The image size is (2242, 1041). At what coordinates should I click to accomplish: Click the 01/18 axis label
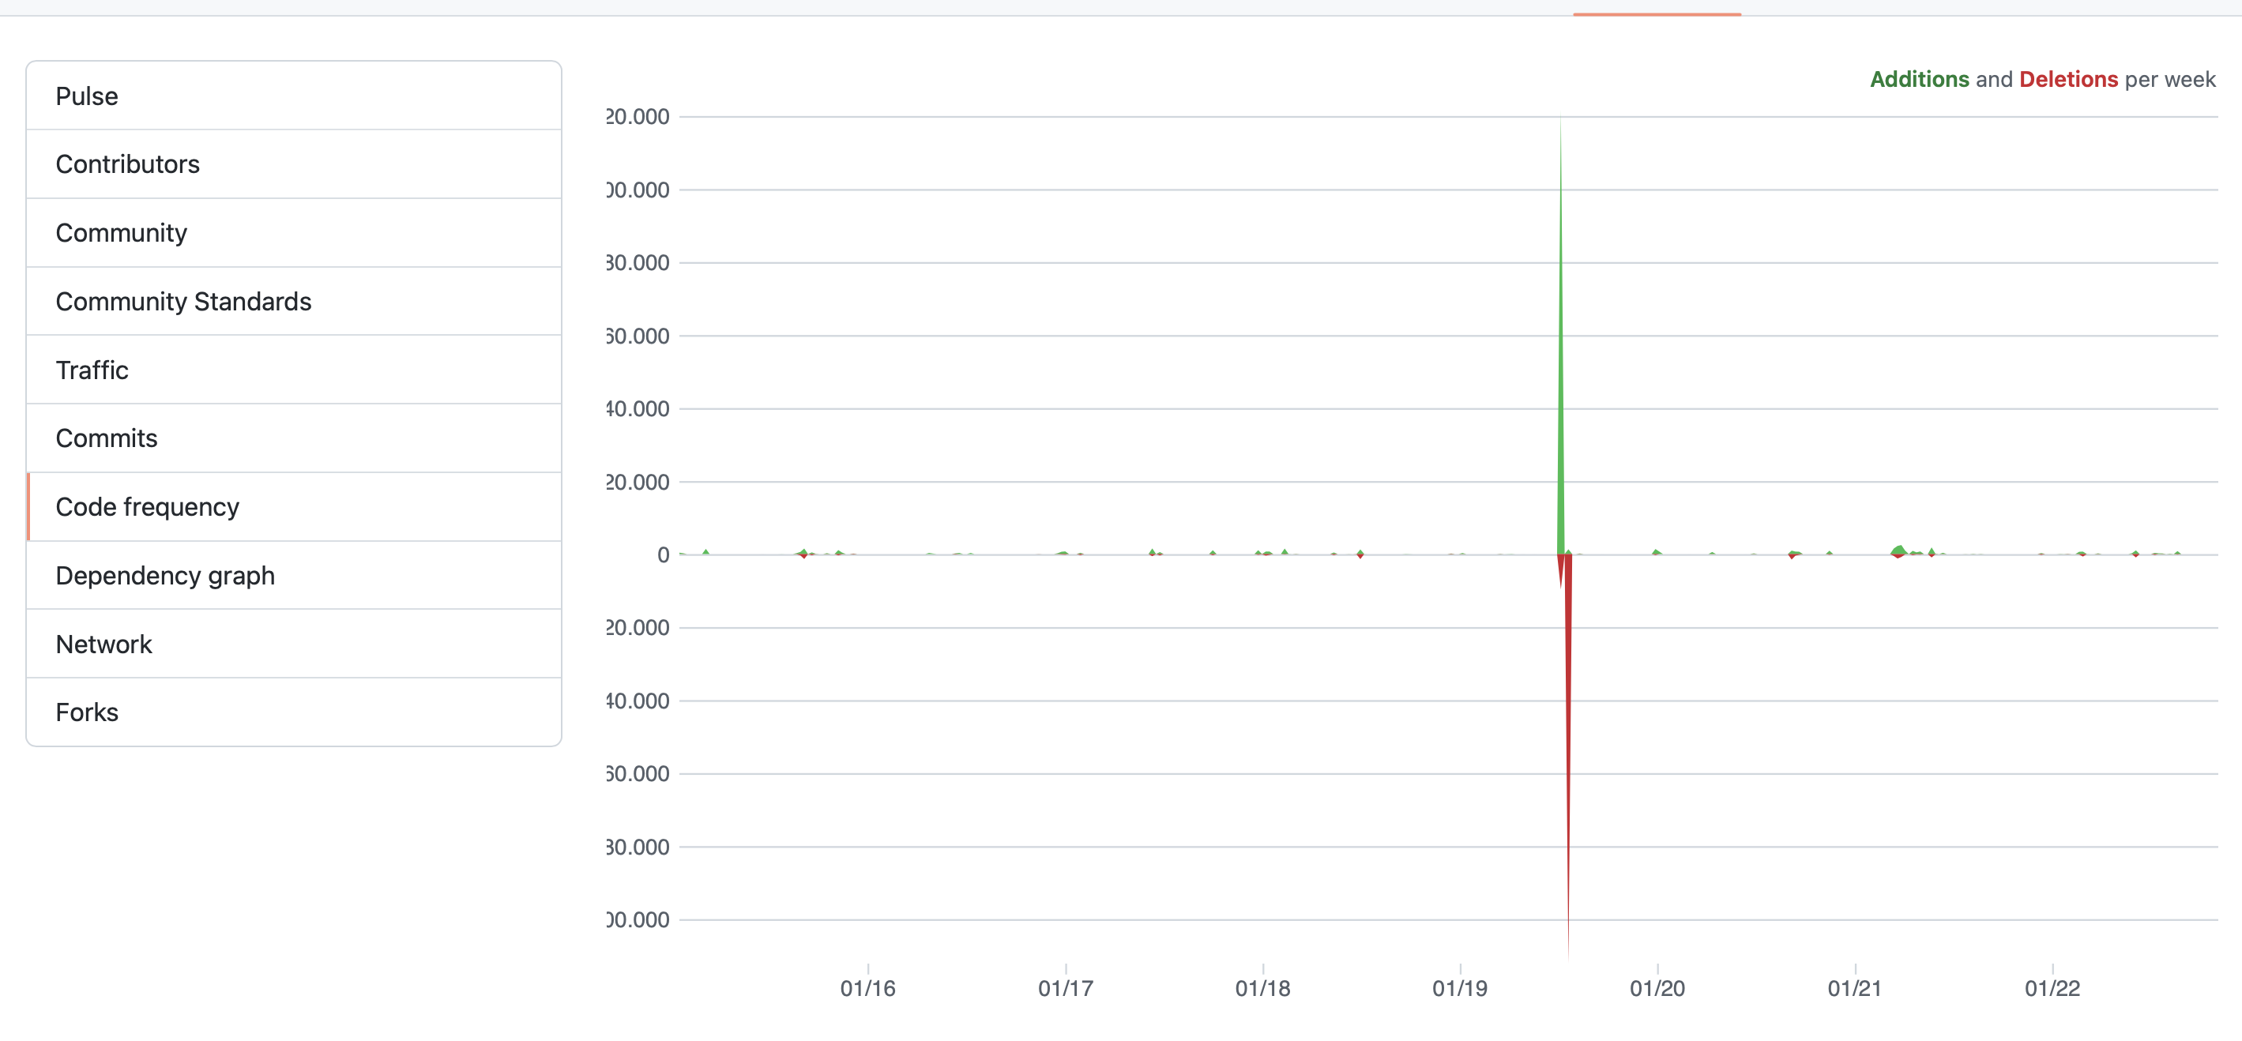coord(1263,988)
